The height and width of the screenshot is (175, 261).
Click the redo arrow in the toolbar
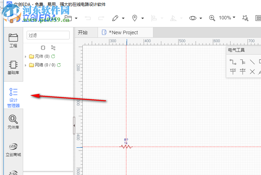tap(101, 18)
